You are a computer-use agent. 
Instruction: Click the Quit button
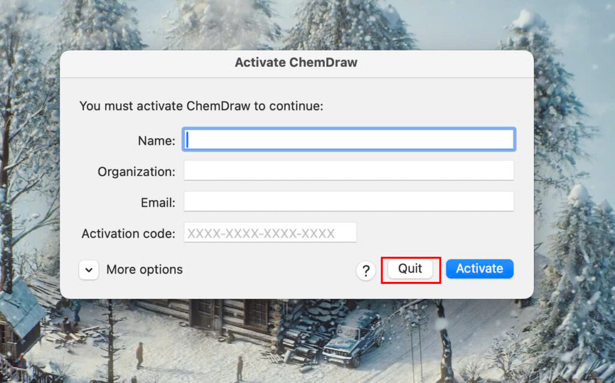(x=410, y=269)
